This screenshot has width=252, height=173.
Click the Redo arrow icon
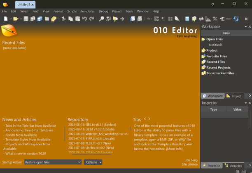coord(91,19)
